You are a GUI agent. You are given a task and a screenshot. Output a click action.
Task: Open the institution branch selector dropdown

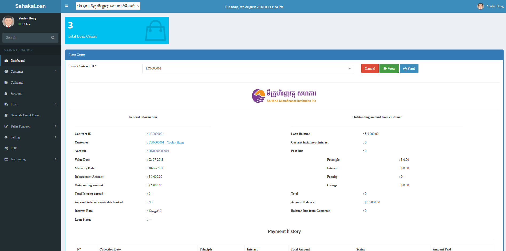[x=108, y=6]
